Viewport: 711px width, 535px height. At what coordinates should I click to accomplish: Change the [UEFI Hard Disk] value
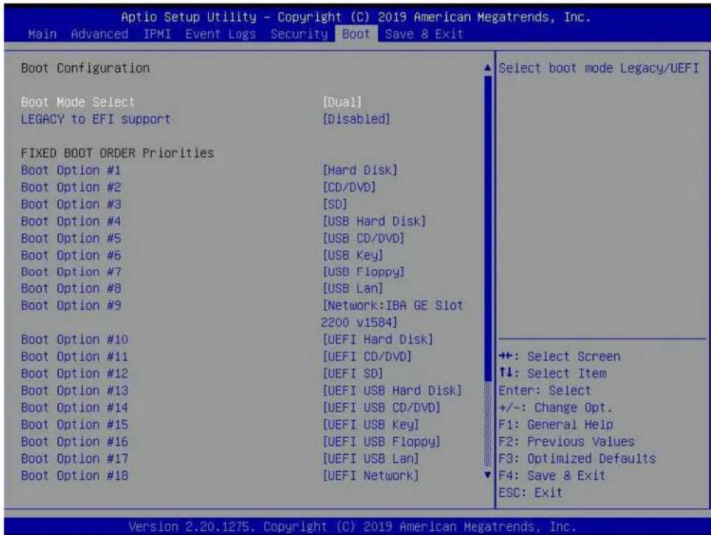coord(378,340)
